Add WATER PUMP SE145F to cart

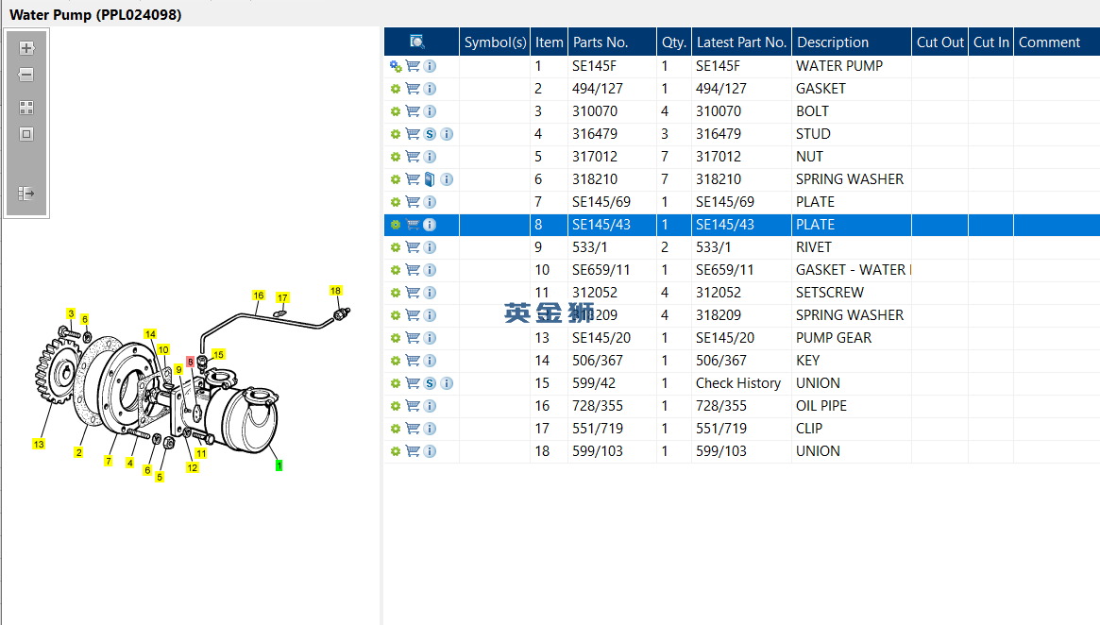[x=413, y=66]
